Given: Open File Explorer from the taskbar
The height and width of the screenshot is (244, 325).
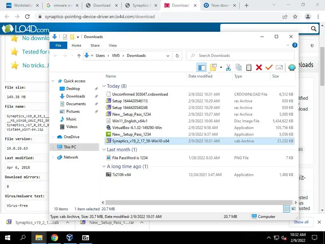Looking at the screenshot, I should 39,238.
